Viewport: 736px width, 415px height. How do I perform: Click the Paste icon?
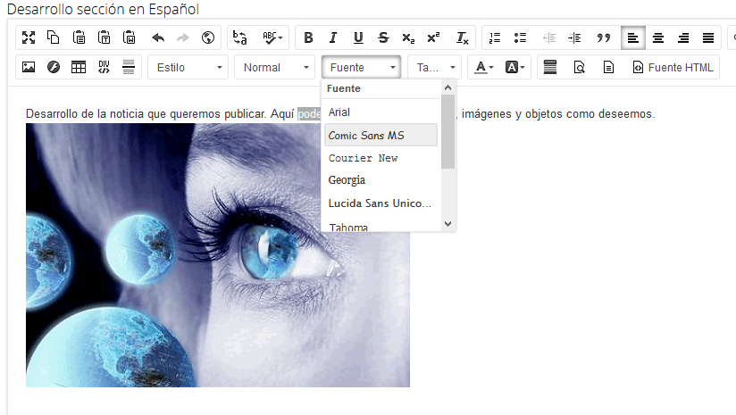click(x=79, y=37)
